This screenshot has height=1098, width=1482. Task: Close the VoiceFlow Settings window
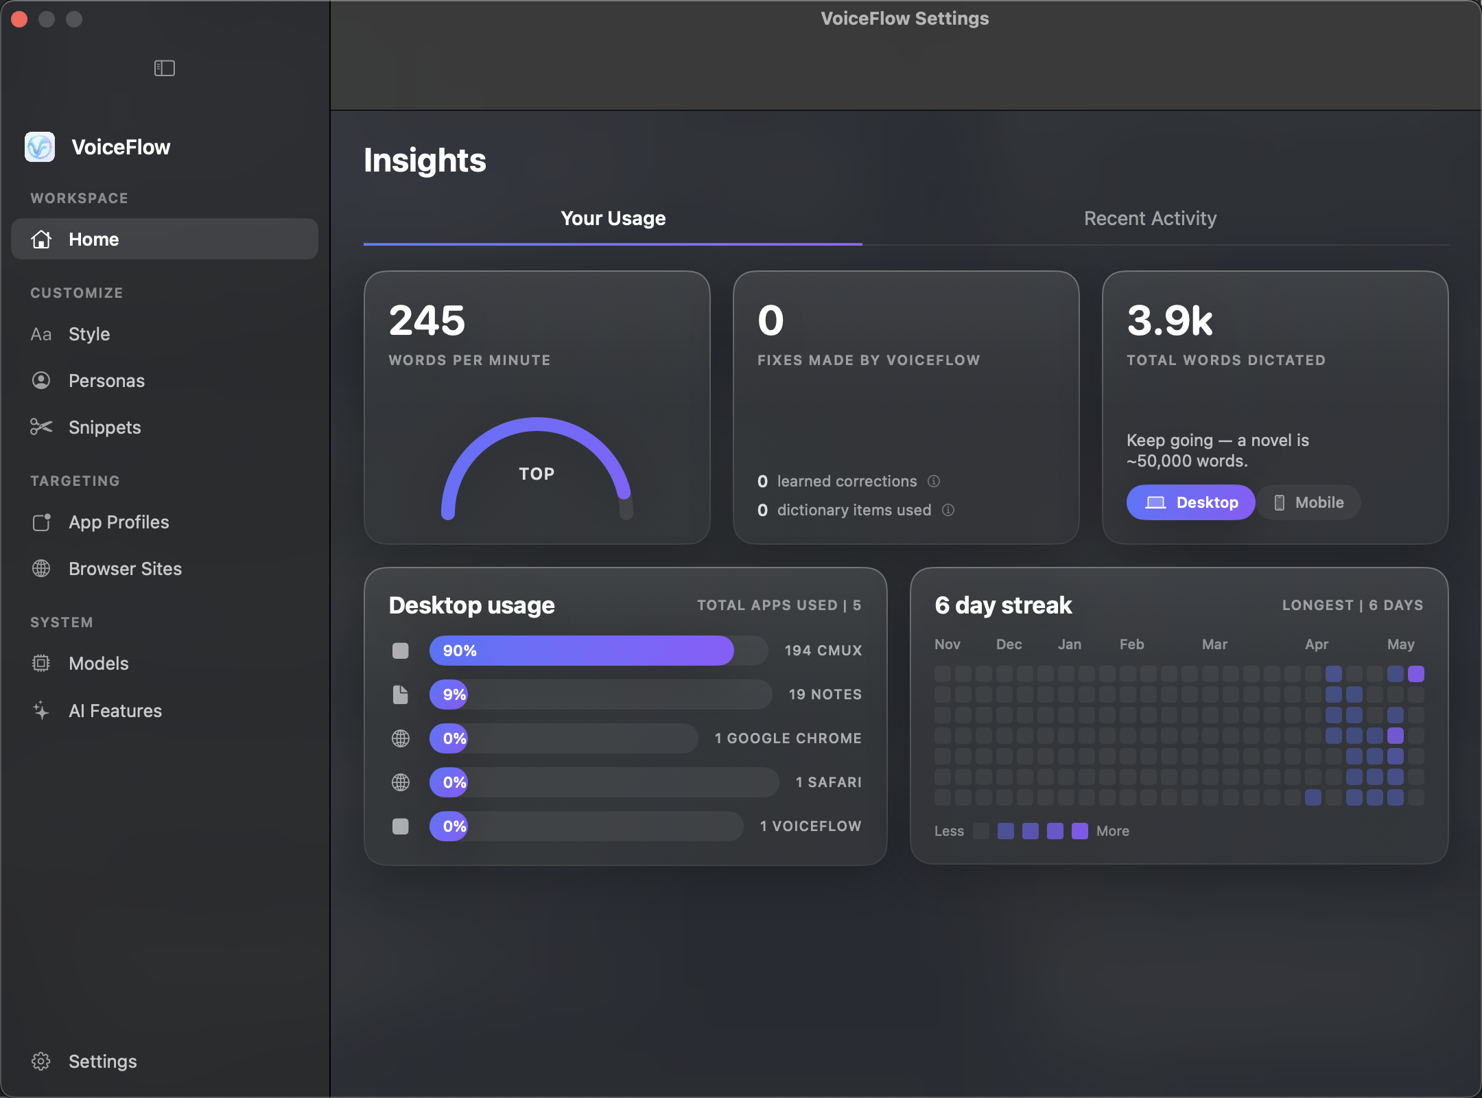19,19
